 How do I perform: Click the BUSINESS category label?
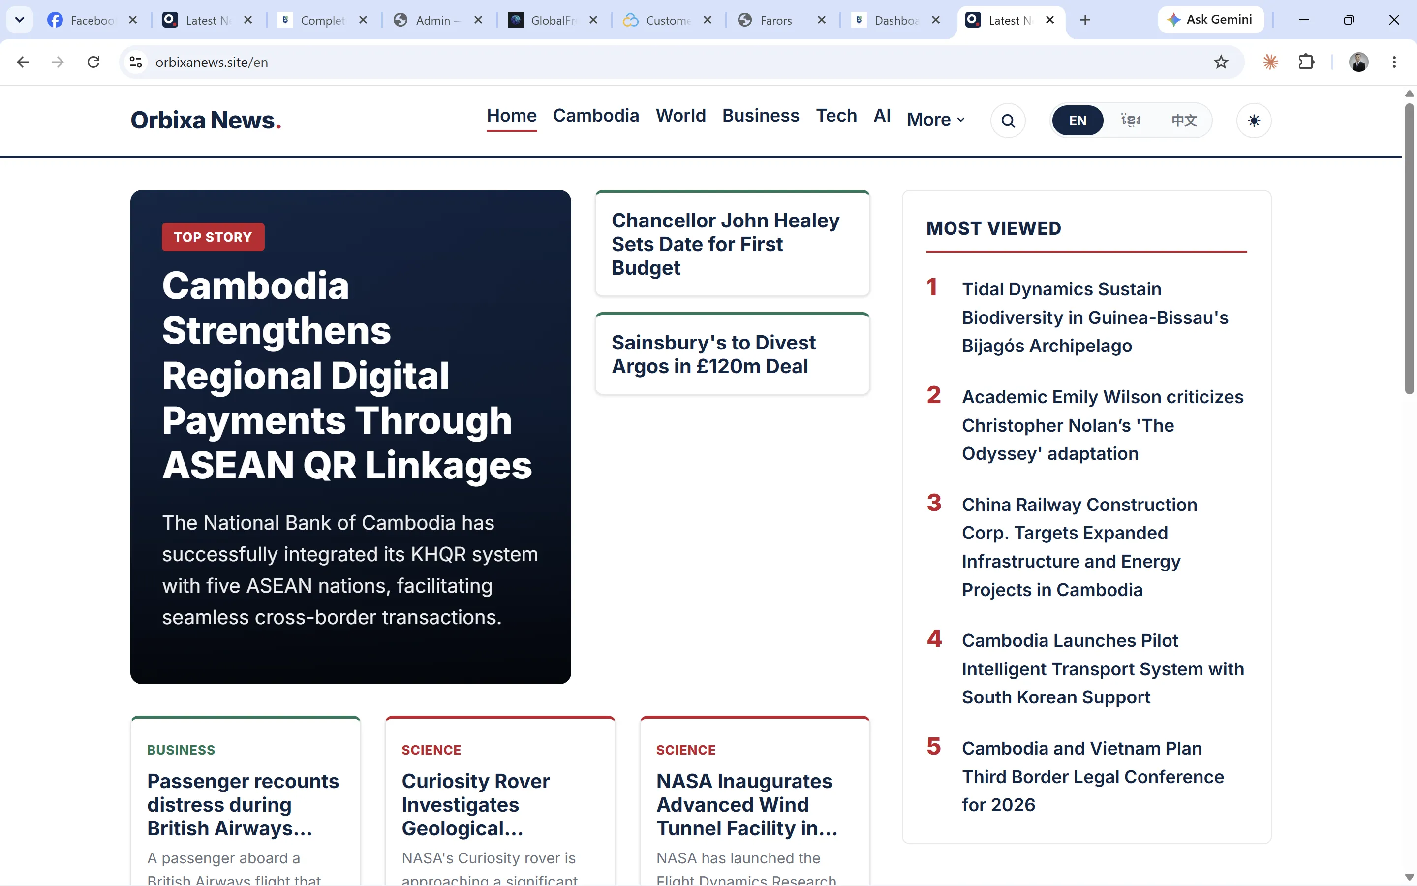pyautogui.click(x=181, y=750)
